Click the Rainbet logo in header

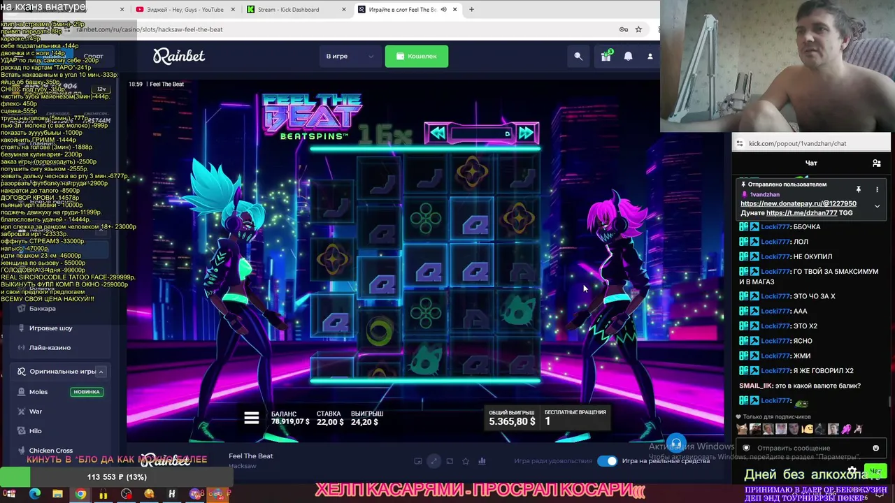(179, 56)
